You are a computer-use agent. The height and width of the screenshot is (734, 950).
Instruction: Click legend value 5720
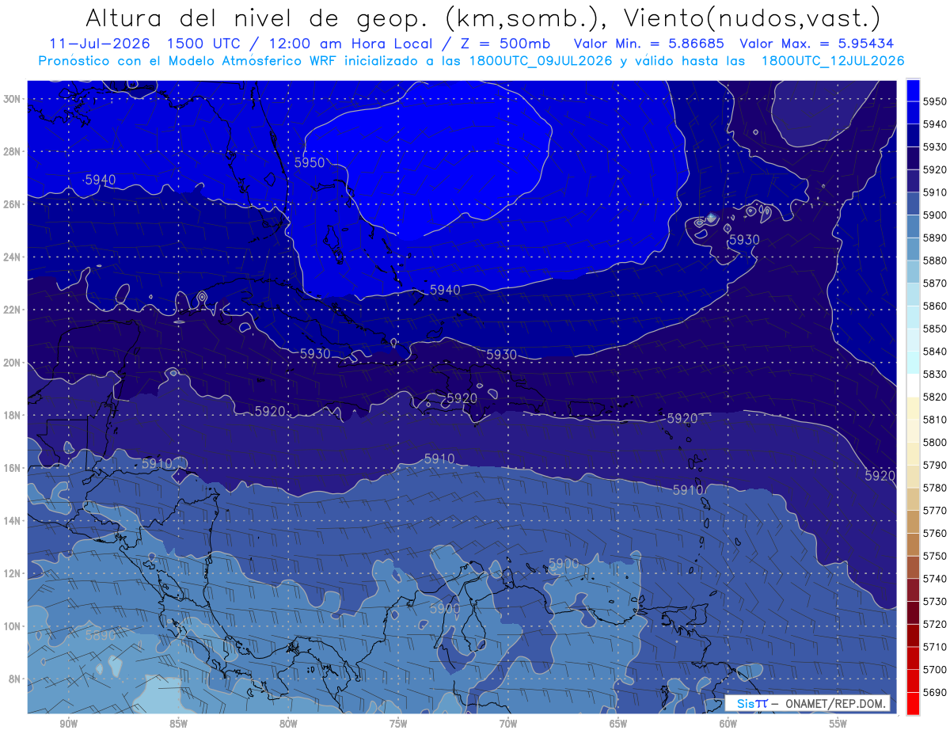(935, 625)
